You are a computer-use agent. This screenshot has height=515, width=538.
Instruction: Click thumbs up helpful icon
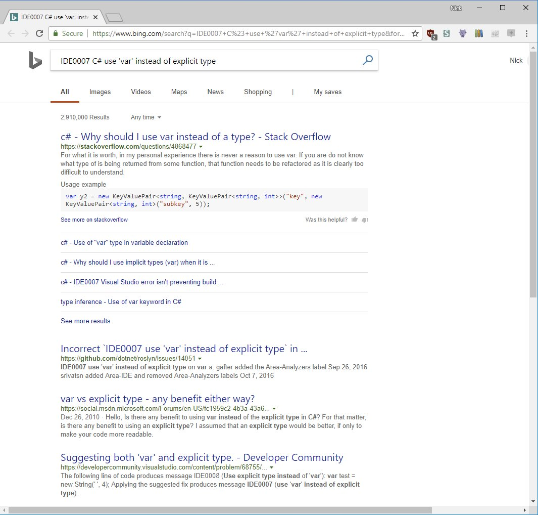(355, 219)
